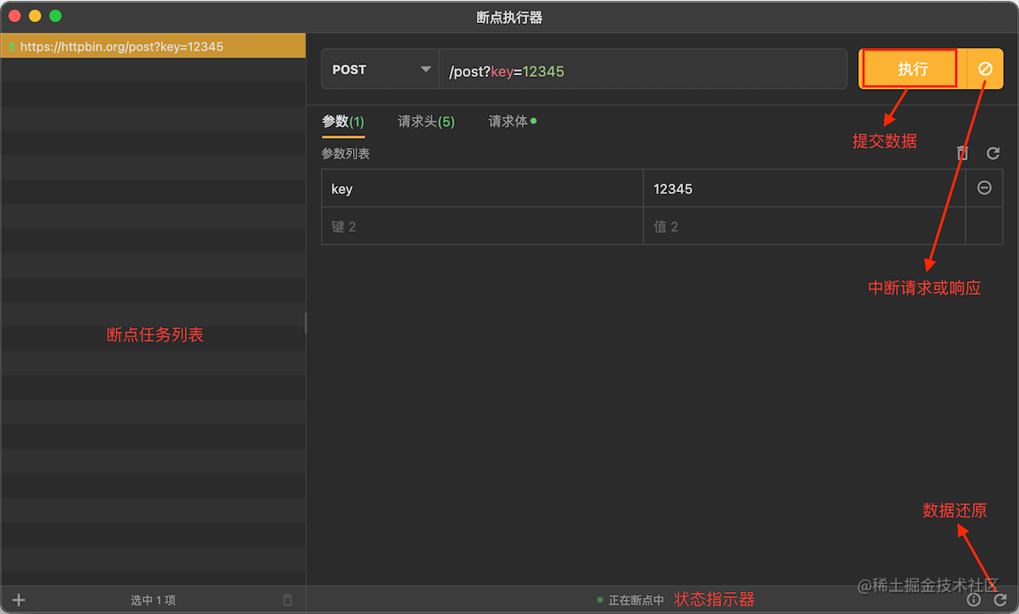Refresh the parameter list
This screenshot has width=1019, height=614.
click(992, 153)
